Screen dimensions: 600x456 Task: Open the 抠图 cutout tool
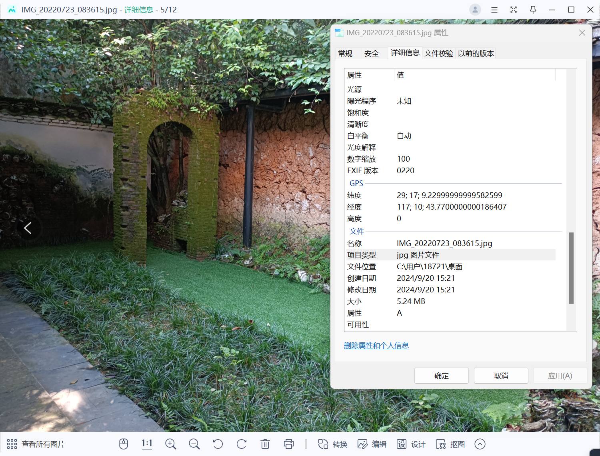click(450, 444)
